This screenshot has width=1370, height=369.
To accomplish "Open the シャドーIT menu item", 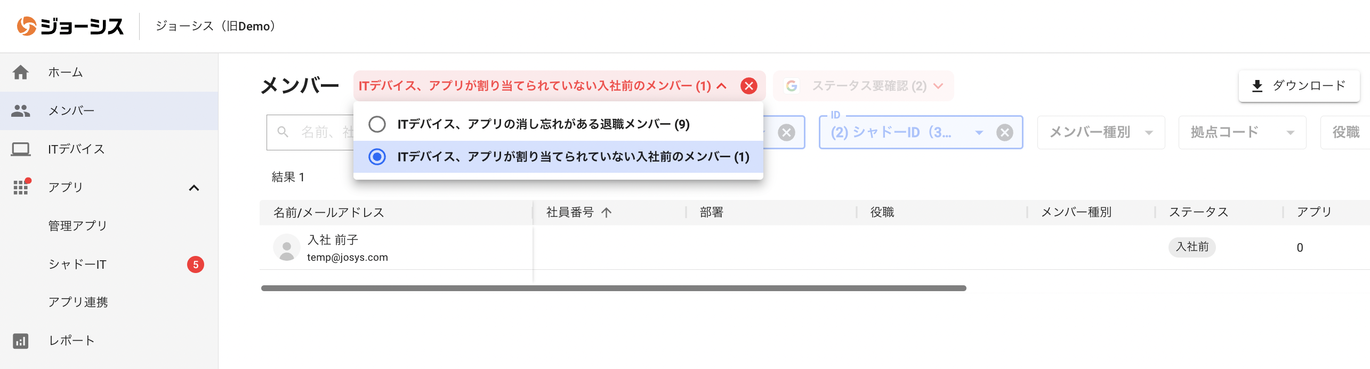I will [78, 264].
